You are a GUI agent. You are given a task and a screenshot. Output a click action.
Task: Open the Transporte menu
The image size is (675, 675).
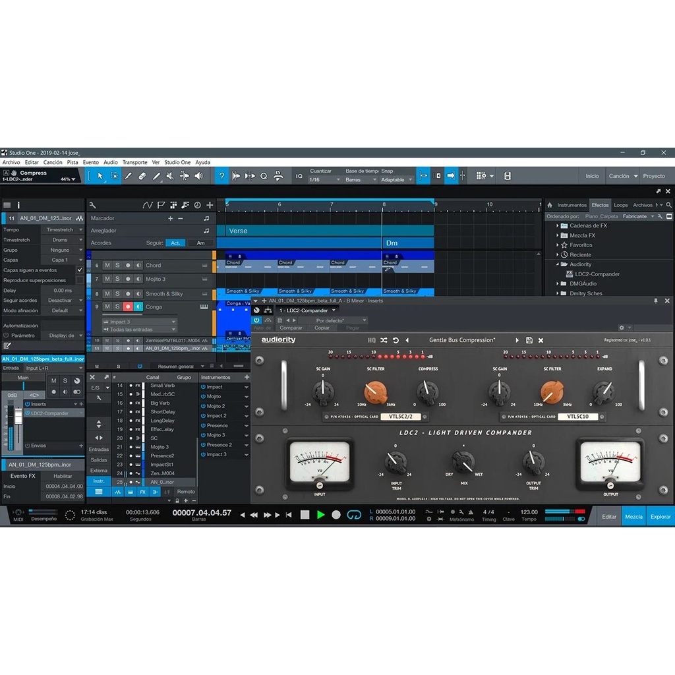point(134,162)
